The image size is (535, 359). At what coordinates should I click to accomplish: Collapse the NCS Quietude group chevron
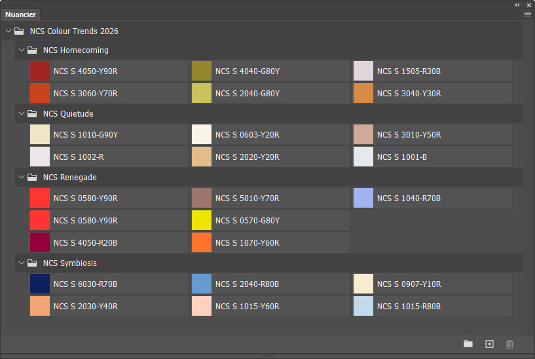tap(22, 113)
